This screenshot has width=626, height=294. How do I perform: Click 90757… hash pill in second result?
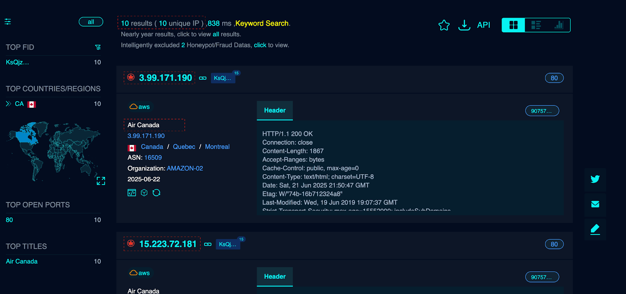tap(542, 277)
